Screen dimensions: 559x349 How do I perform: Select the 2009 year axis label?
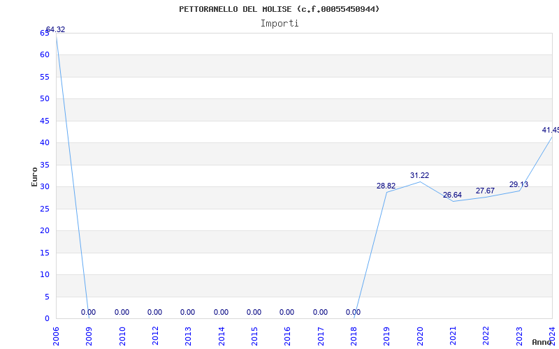tap(89, 336)
